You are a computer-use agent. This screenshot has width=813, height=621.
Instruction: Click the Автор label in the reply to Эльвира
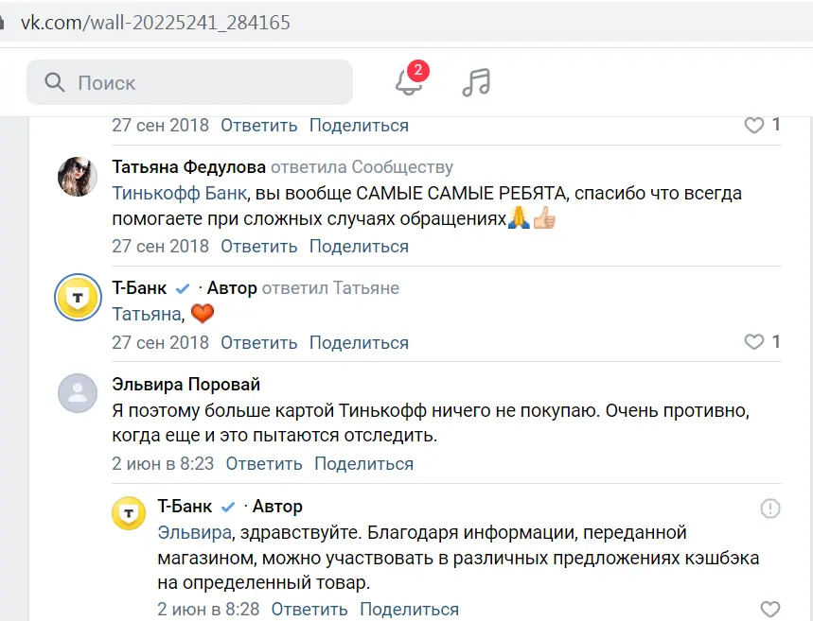(x=277, y=506)
